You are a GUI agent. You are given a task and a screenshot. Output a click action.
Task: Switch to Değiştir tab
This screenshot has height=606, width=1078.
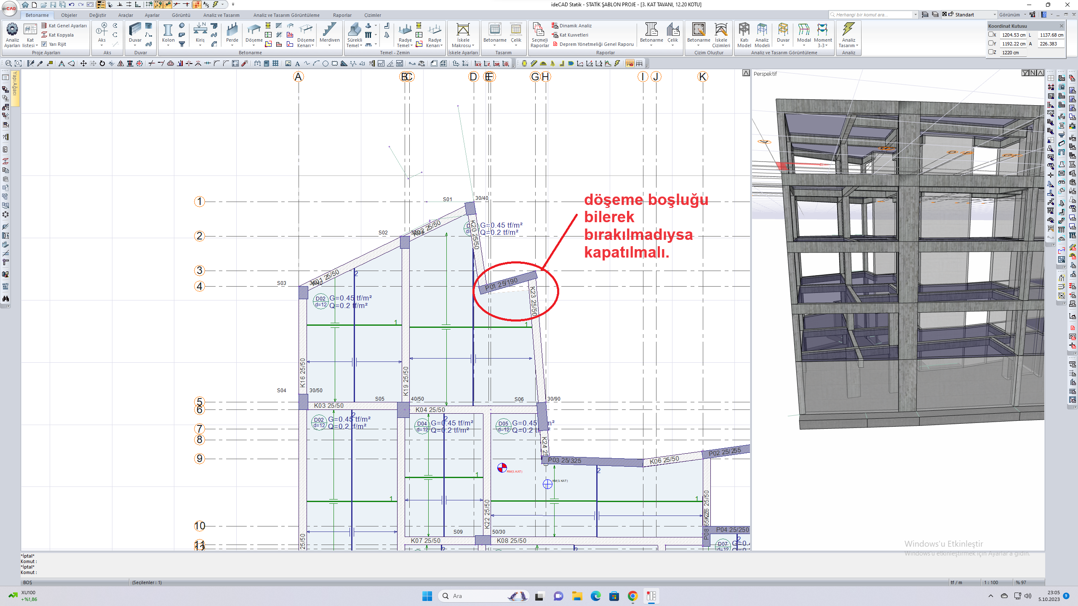[x=98, y=15]
